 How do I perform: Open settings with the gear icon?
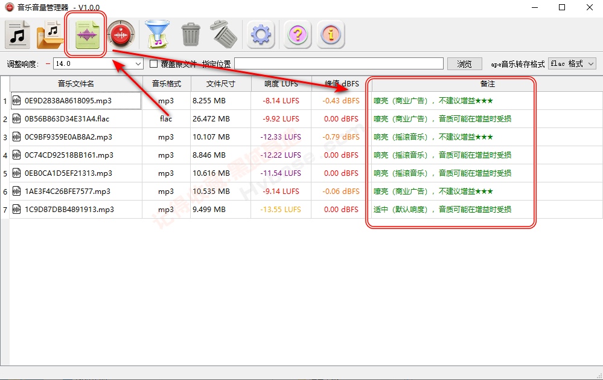pos(261,34)
